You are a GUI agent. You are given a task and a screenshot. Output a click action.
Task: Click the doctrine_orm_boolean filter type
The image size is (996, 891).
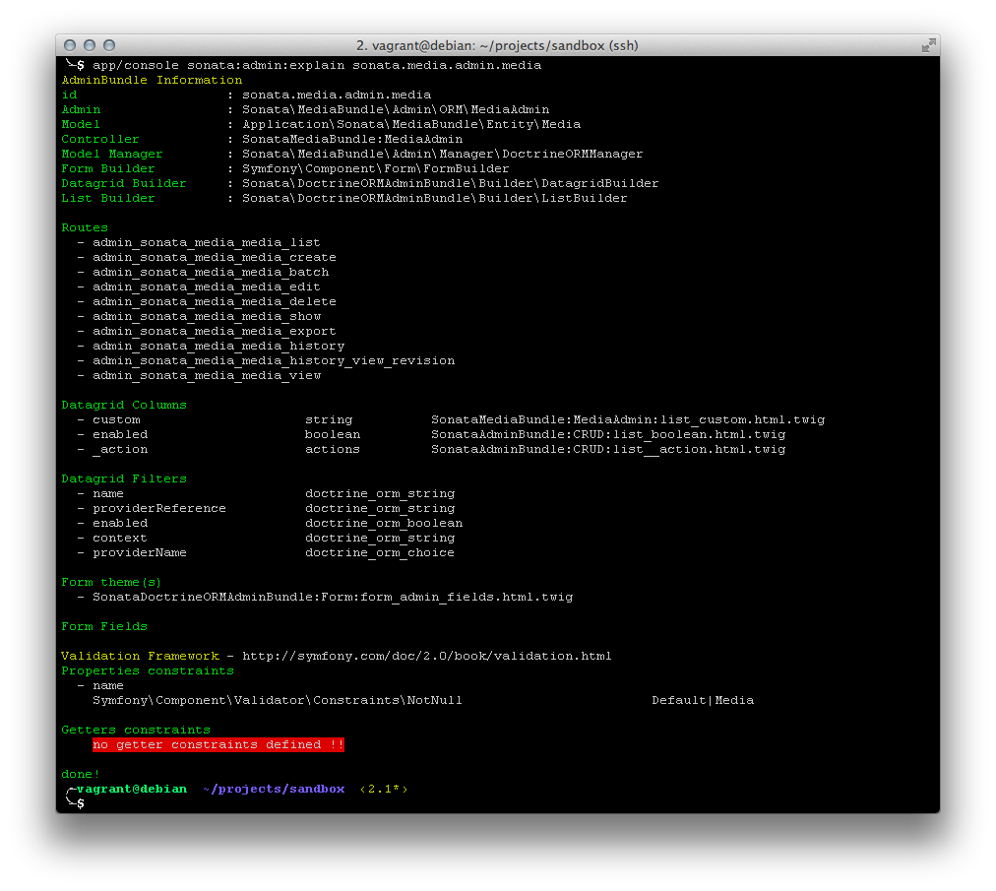[x=383, y=523]
